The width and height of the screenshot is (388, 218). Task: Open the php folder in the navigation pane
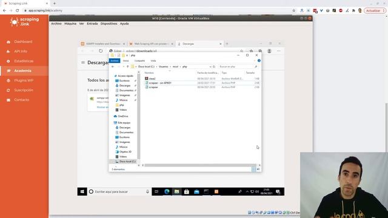coord(121,105)
